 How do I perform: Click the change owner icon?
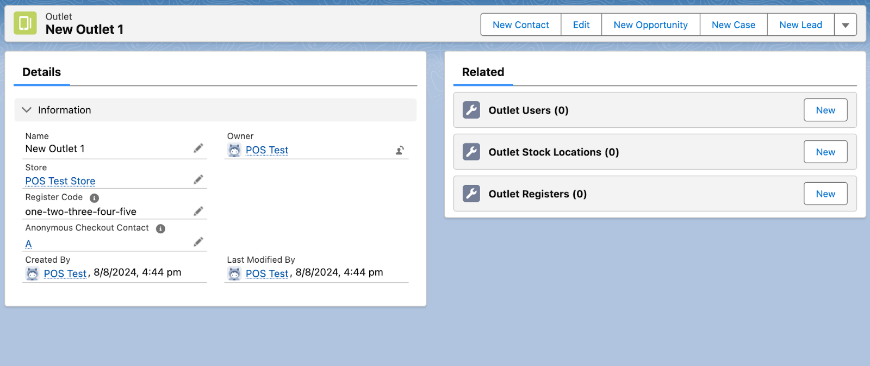pyautogui.click(x=400, y=150)
